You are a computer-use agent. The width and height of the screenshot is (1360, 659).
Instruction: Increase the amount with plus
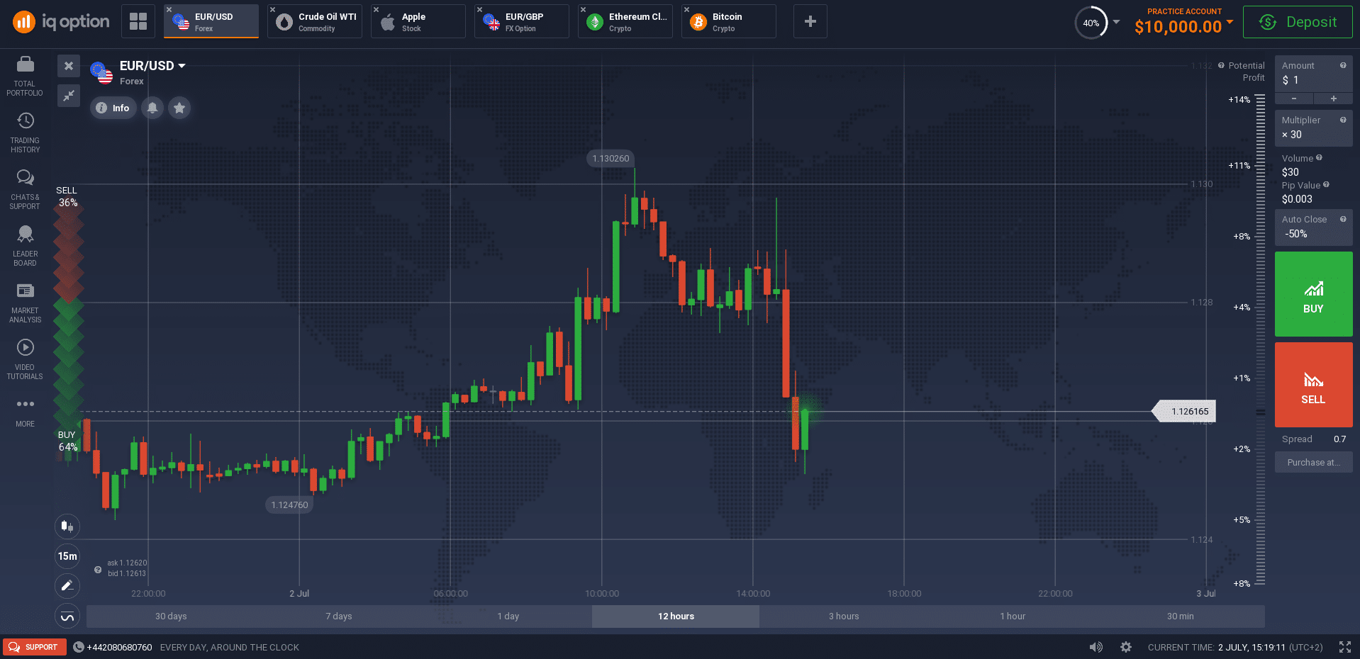coord(1333,98)
